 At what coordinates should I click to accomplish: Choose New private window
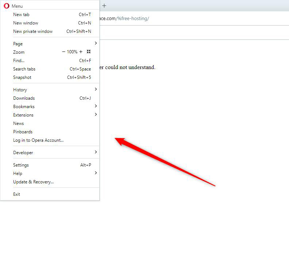pyautogui.click(x=33, y=31)
